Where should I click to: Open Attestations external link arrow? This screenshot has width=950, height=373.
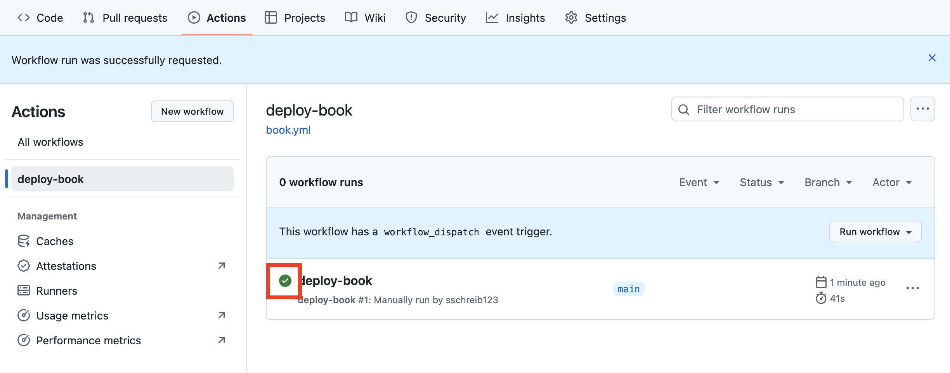[222, 266]
